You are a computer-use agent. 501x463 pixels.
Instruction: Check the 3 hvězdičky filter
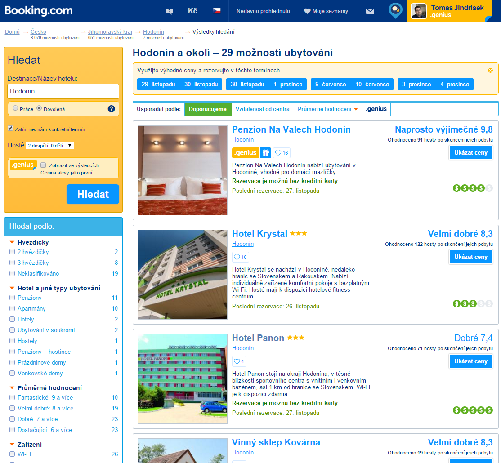(12, 263)
